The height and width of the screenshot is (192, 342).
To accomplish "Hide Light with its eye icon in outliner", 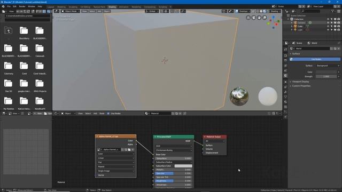I will [328, 30].
